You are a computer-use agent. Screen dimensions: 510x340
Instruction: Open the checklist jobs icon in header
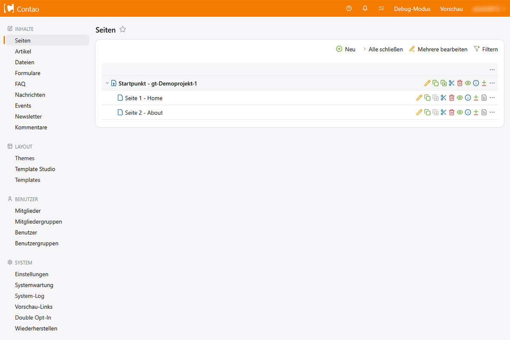pyautogui.click(x=381, y=8)
